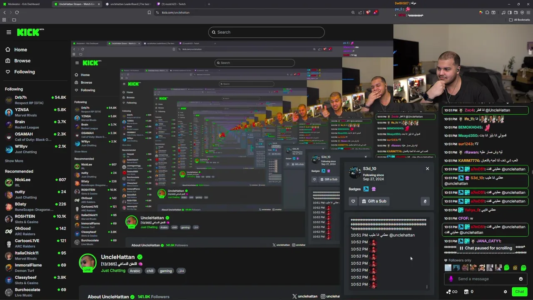Click the CartoonLIVE channel avatar
The height and width of the screenshot is (300, 533).
point(9,243)
